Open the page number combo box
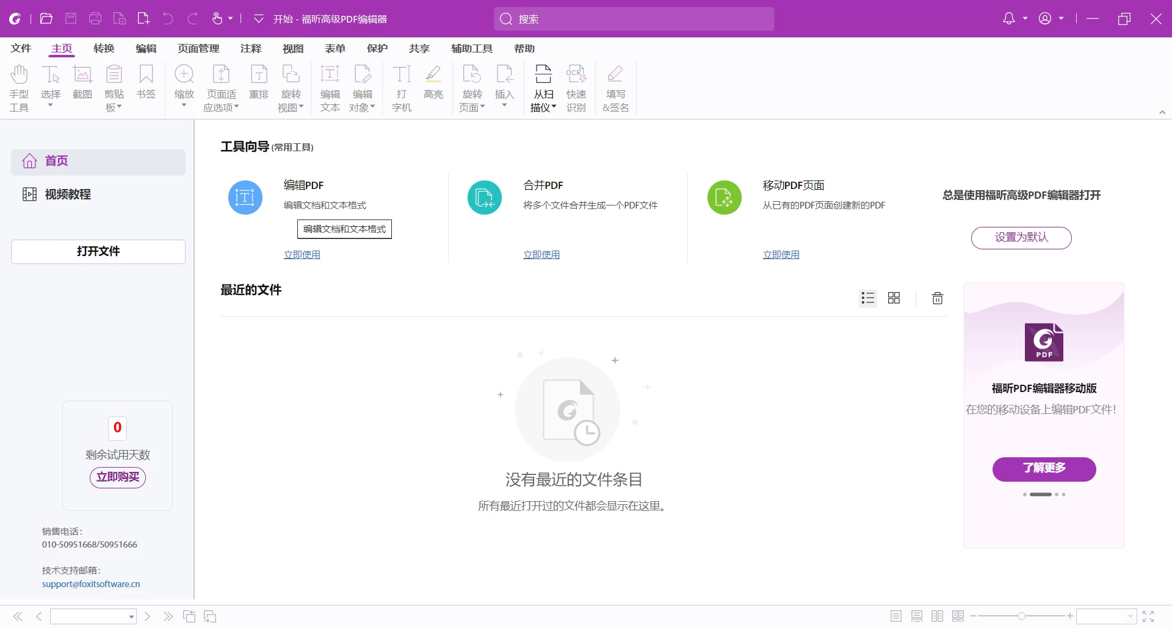Image resolution: width=1172 pixels, height=628 pixels. pyautogui.click(x=93, y=616)
